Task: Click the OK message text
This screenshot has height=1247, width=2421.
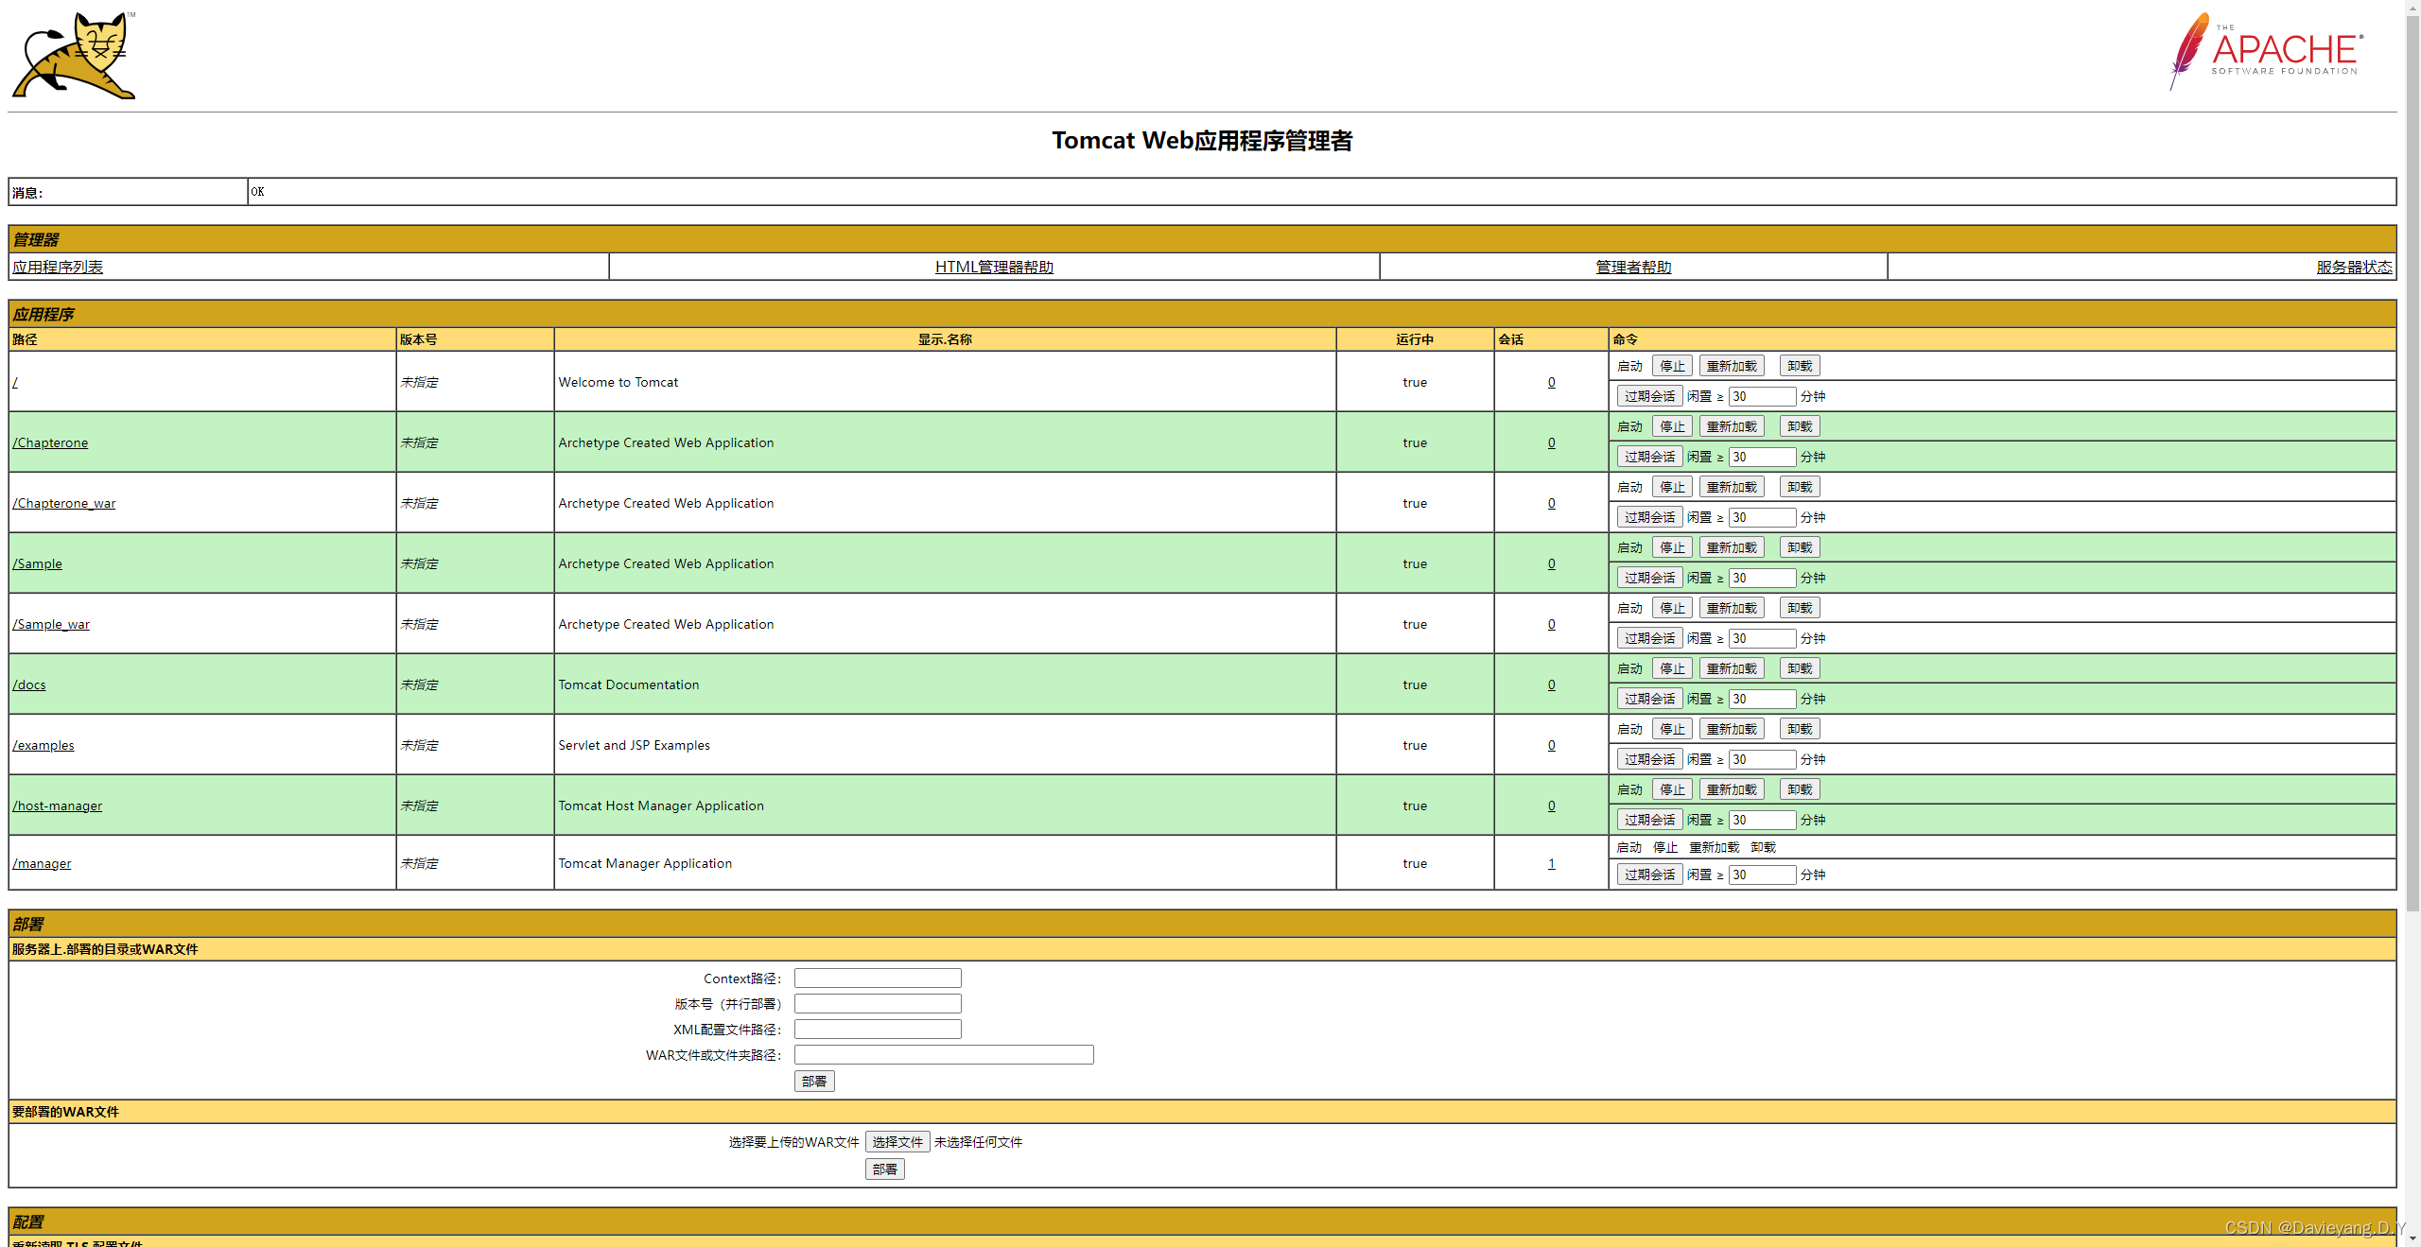Action: (257, 192)
